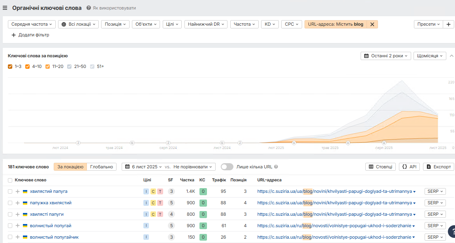This screenshot has width=455, height=243.
Task: Open the 6 лист 2025 date picker
Action: 143,167
